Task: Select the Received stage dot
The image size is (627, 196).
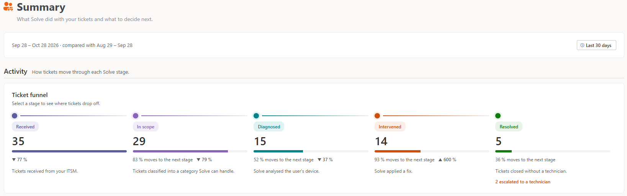Action: pos(15,116)
